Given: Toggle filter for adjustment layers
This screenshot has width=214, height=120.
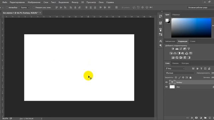Looking at the screenshot, I should [x=197, y=68].
